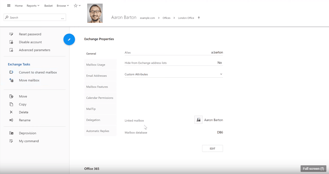Select the Calendar Permissions tab
Viewport: 329px width, 174px height.
pyautogui.click(x=100, y=98)
